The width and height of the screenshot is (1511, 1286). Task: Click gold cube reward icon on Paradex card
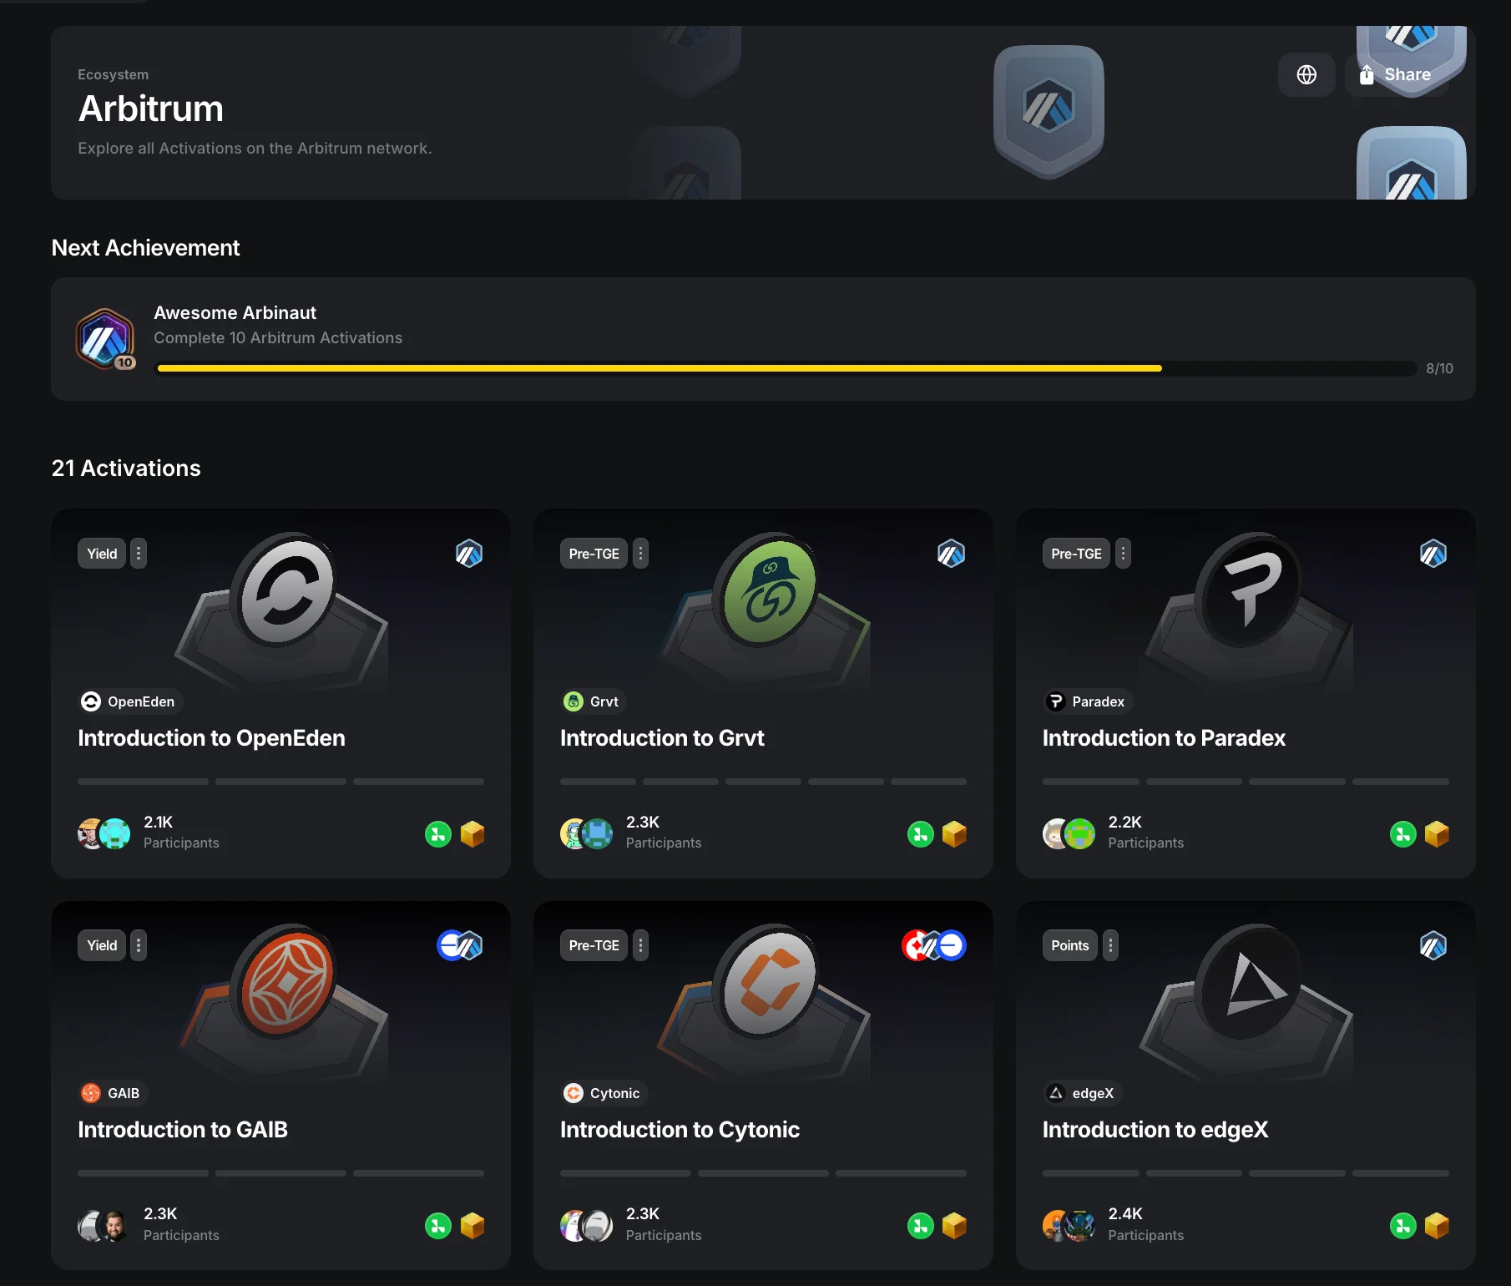(1437, 833)
